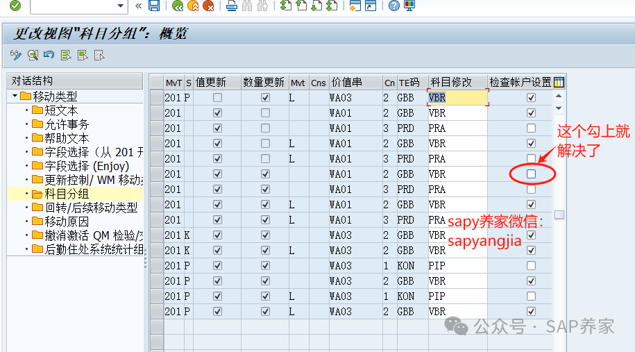This screenshot has height=352, width=635.
Task: Open 后勤住处系统统计组 tree node
Action: click(x=94, y=249)
